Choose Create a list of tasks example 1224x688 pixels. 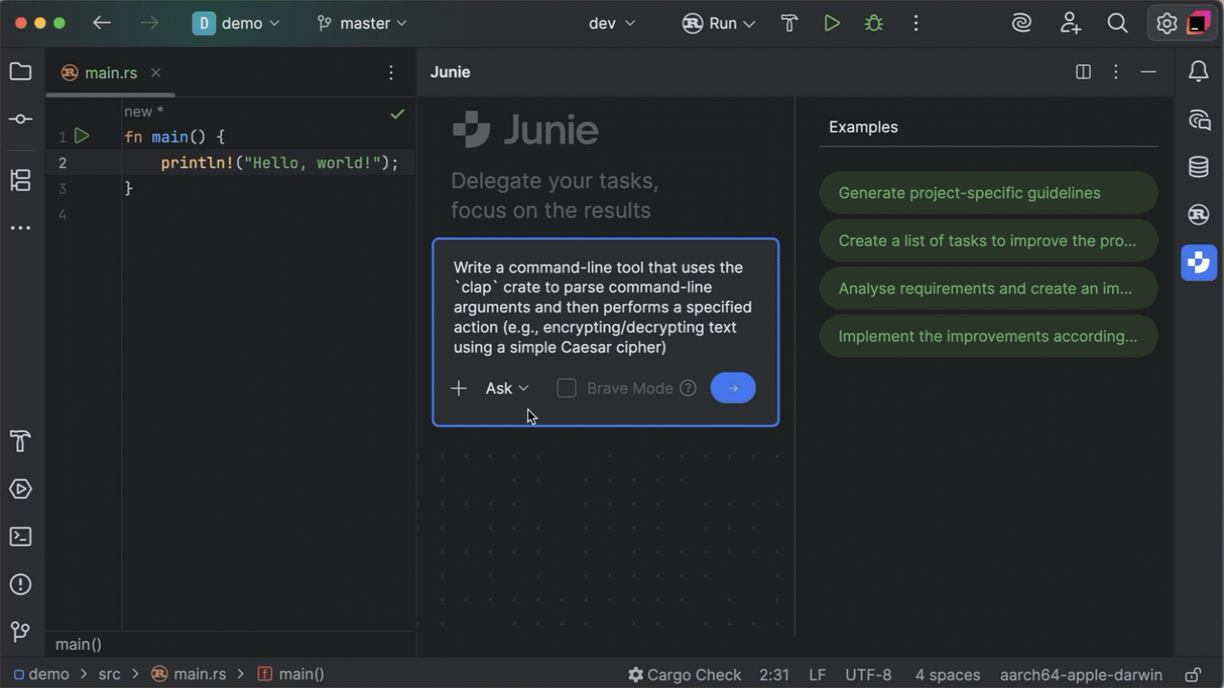tap(989, 241)
